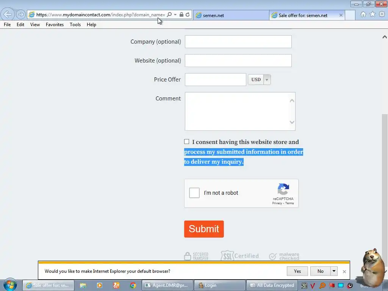Viewport: 388px width, 291px height.
Task: Open the Login taskbar window
Action: [x=219, y=285]
